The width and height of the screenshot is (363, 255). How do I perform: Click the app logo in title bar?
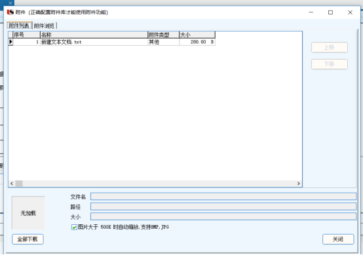click(x=10, y=12)
